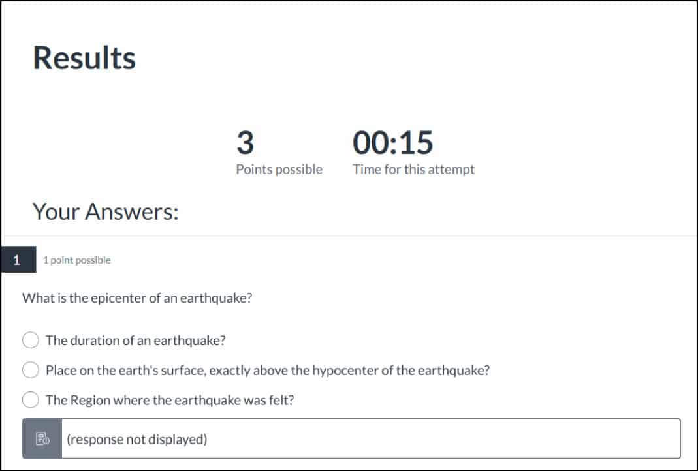
Task: Select the radio button for earthquake duration
Action: tap(31, 340)
